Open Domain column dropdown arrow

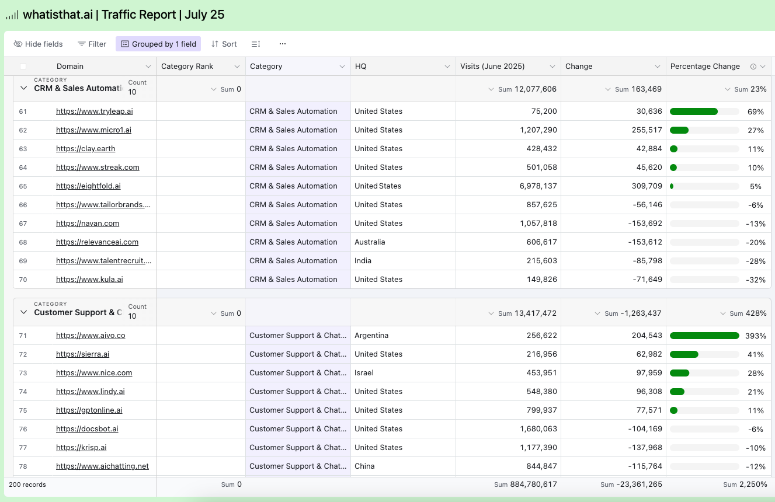click(x=147, y=67)
